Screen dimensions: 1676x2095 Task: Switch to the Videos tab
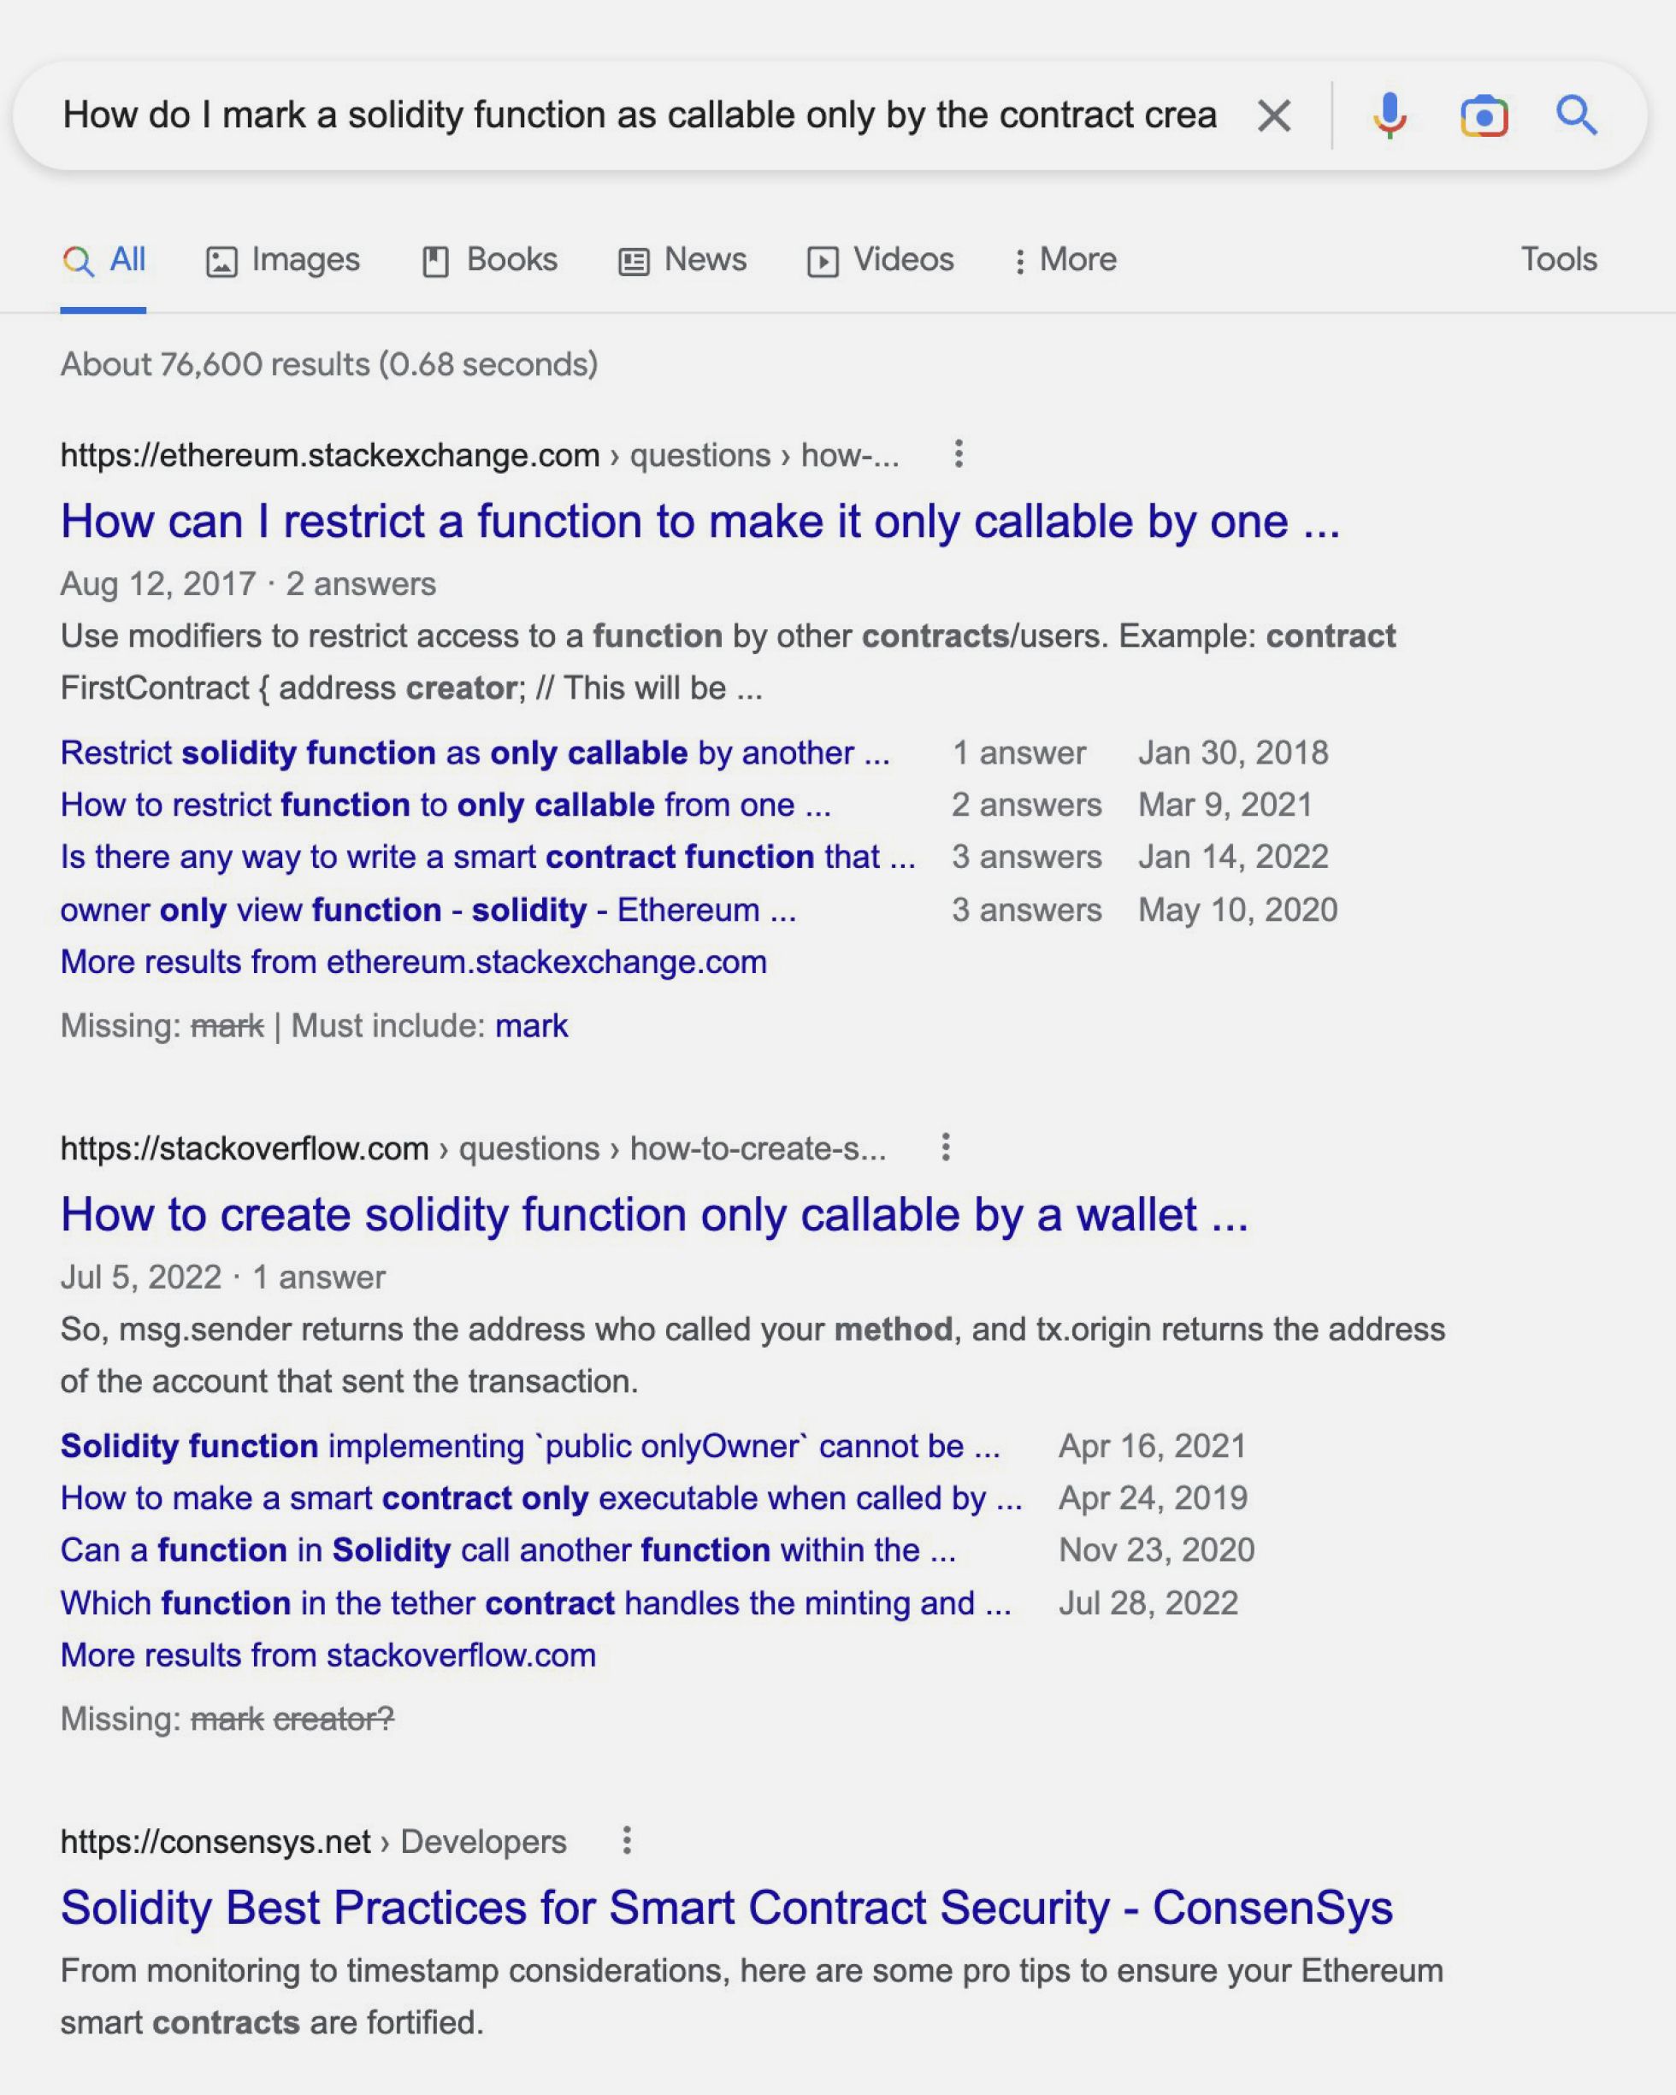point(880,259)
